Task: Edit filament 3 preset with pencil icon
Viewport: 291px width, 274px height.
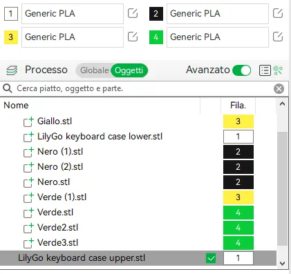Action: 133,37
